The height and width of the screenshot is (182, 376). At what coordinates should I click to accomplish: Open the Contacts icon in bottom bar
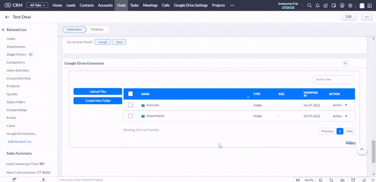pos(43,180)
